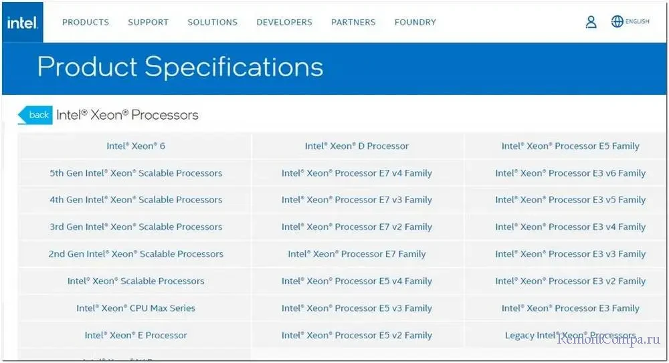Screen dimensions: 669x363
Task: Select Xeon Processor E3 v6 Family
Action: (x=571, y=173)
